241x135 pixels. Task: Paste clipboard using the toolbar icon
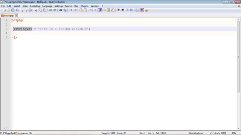tap(44, 10)
